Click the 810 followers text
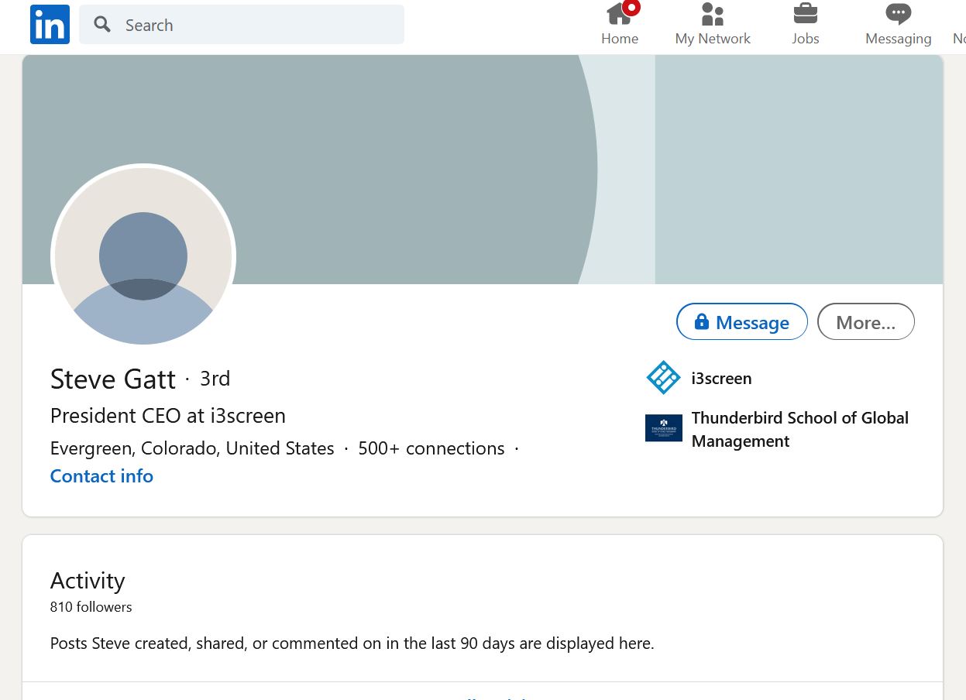Viewport: 966px width, 700px height. 91,607
